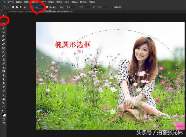This screenshot has width=186, height=137.
Task: Select the Magic Wand tool
Action: tap(3, 28)
